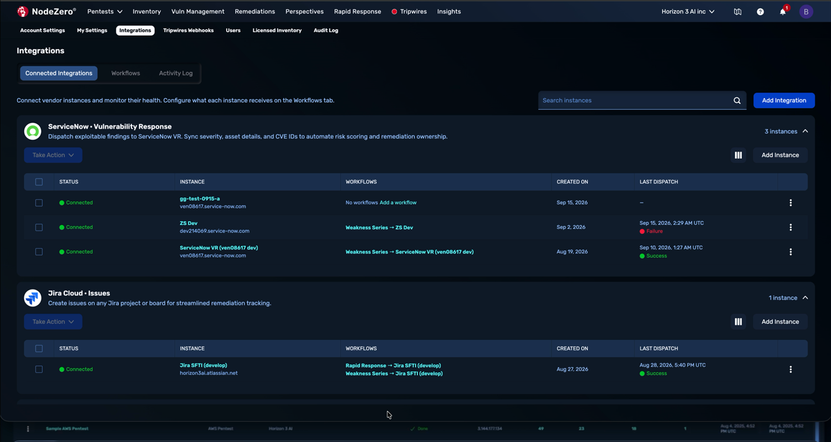
Task: Check the gg-test-0915-a row checkbox
Action: pos(39,203)
